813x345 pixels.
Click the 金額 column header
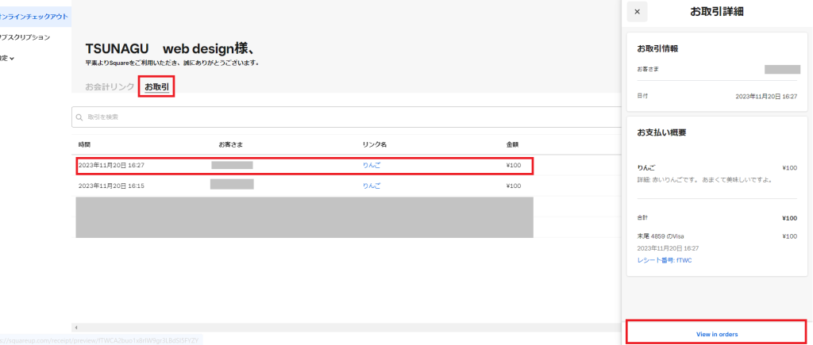pyautogui.click(x=512, y=144)
